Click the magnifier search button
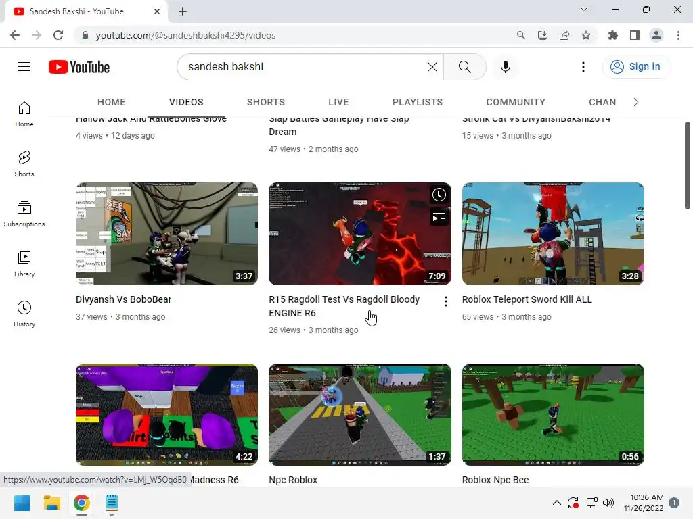 coord(464,67)
